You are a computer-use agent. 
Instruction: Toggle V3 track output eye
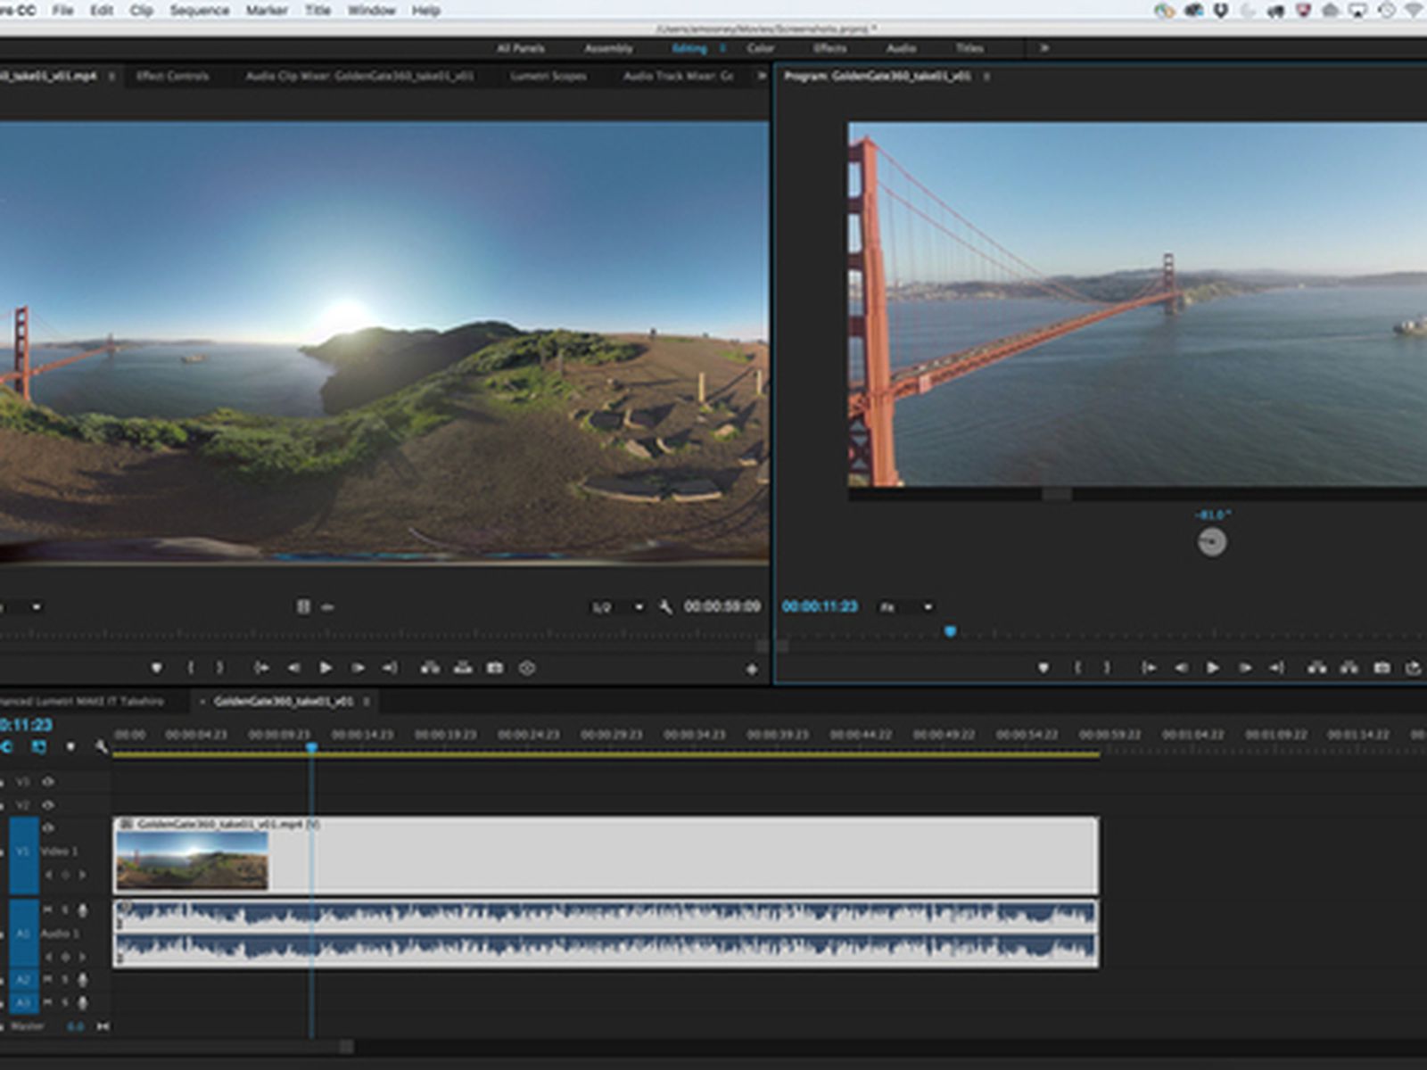[48, 781]
